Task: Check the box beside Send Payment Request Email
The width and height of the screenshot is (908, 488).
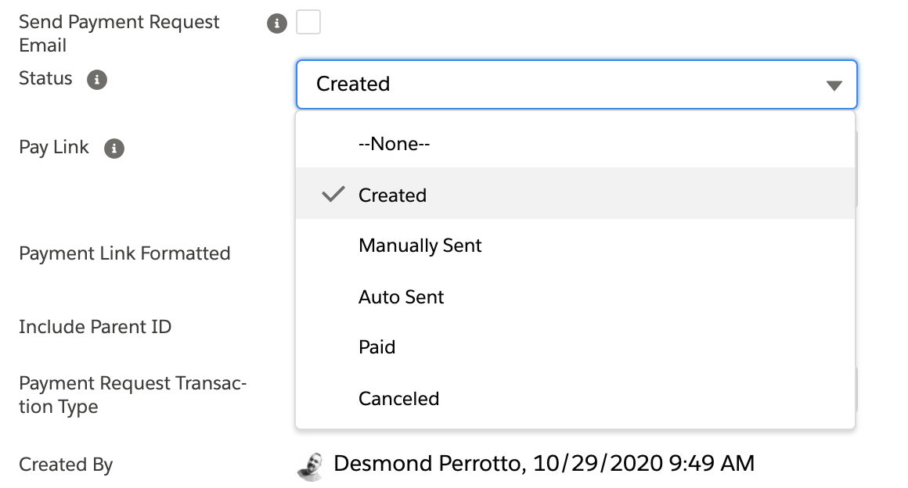Action: (x=308, y=22)
